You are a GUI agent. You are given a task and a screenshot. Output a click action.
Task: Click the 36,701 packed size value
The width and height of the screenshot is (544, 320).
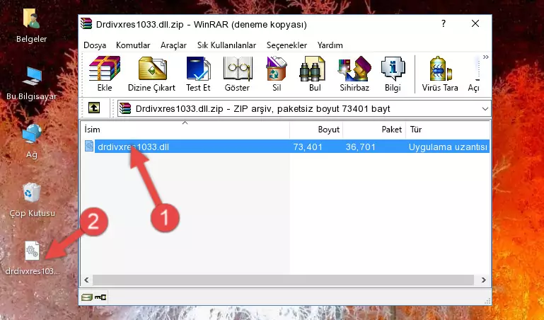360,147
